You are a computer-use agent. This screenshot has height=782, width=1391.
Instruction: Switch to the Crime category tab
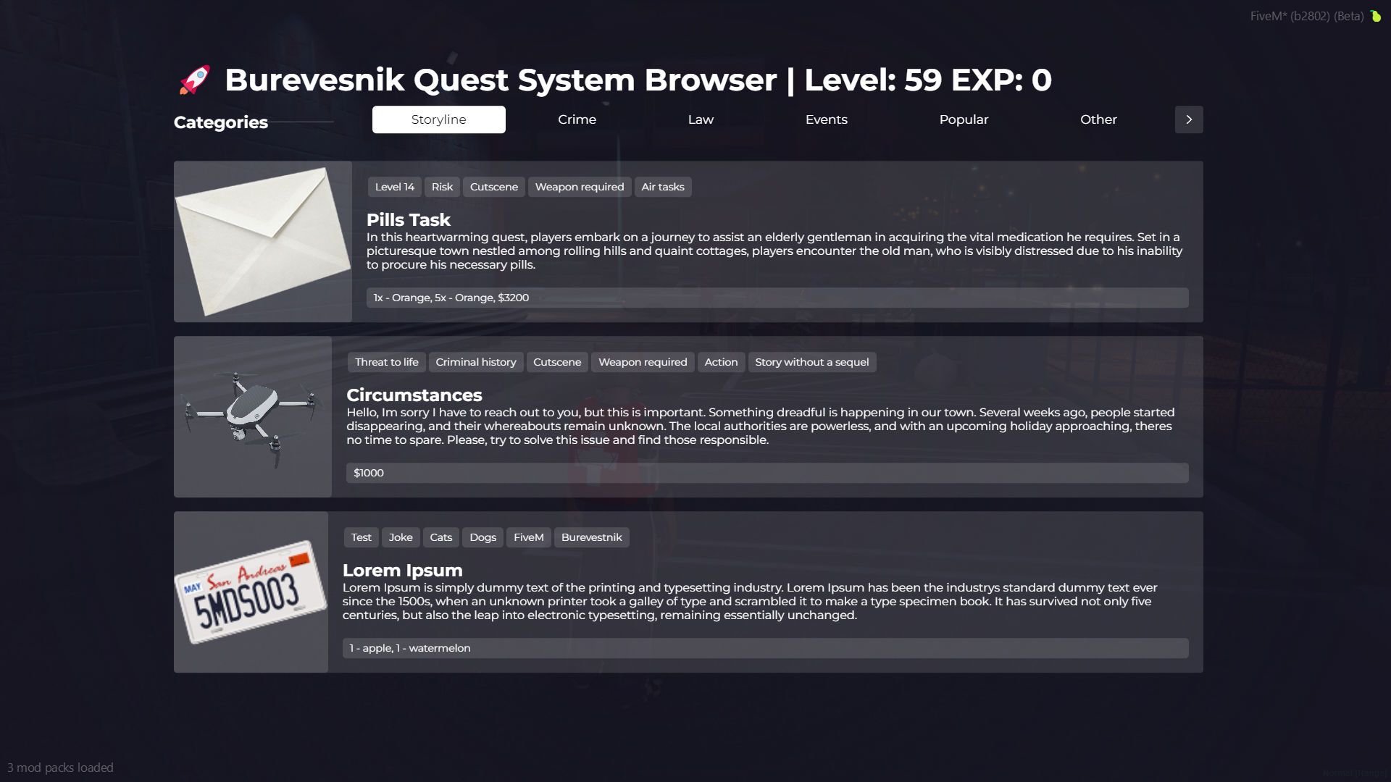click(x=577, y=119)
